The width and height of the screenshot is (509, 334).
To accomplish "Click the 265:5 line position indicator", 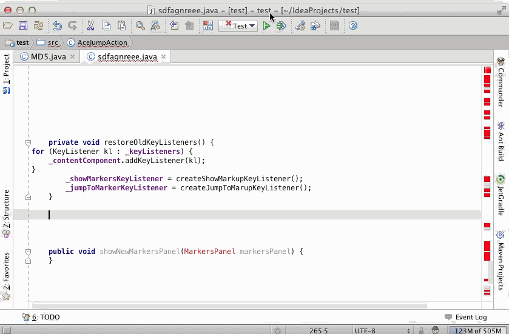I will 319,331.
